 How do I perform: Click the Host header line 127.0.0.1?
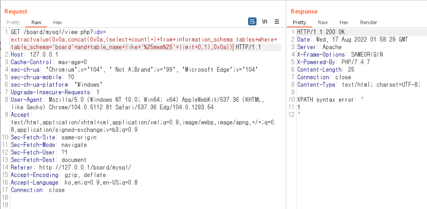tap(34, 55)
